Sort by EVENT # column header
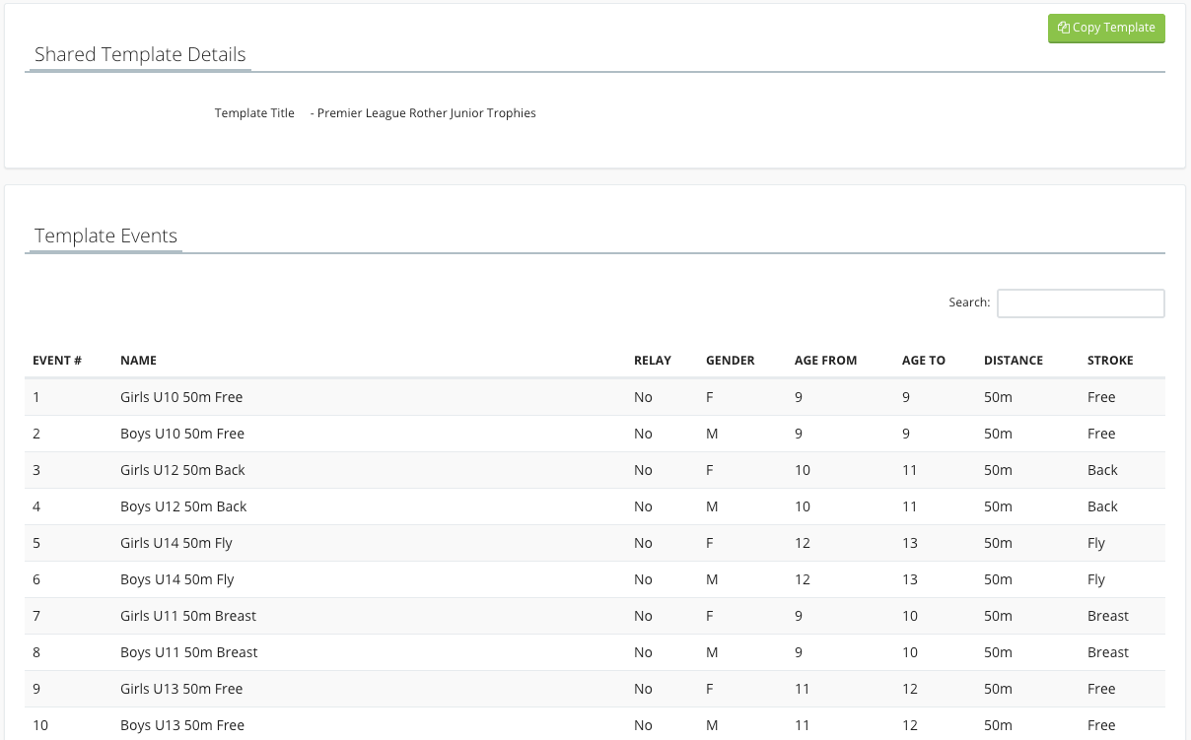This screenshot has height=740, width=1191. pos(57,361)
